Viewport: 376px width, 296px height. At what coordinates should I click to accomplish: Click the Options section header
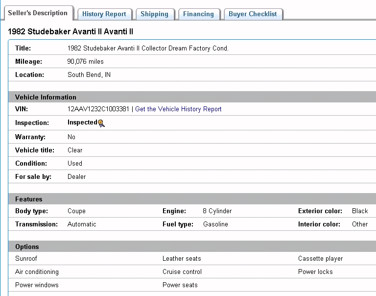[x=27, y=247]
